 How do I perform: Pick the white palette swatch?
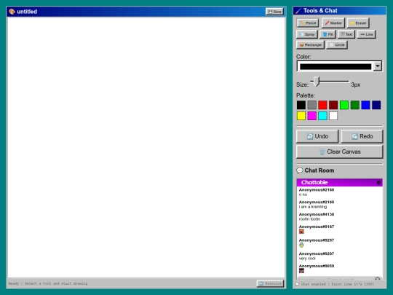click(333, 116)
